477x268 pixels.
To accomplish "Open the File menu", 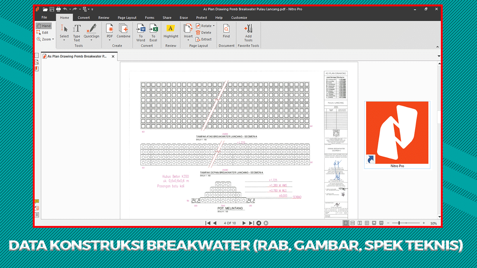I will pyautogui.click(x=44, y=17).
